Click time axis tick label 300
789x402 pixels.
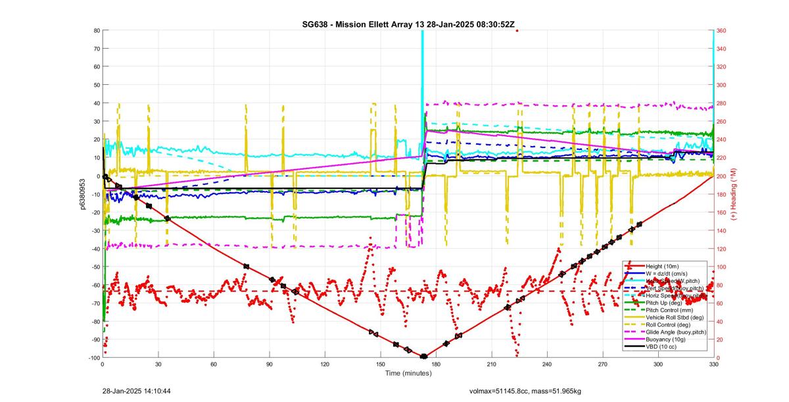pos(658,364)
